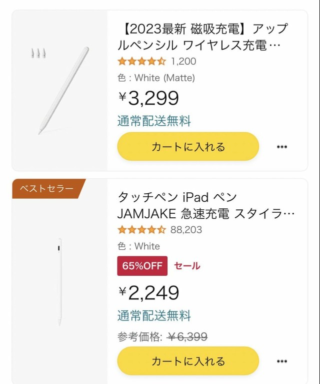This screenshot has width=320, height=384.
Task: Tap the red セール label
Action: 187,266
